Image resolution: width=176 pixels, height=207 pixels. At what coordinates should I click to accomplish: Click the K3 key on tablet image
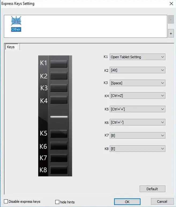coord(59,88)
